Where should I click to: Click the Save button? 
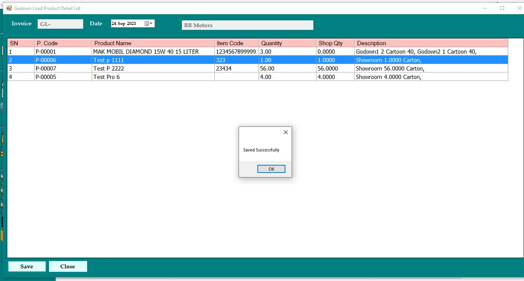26,266
